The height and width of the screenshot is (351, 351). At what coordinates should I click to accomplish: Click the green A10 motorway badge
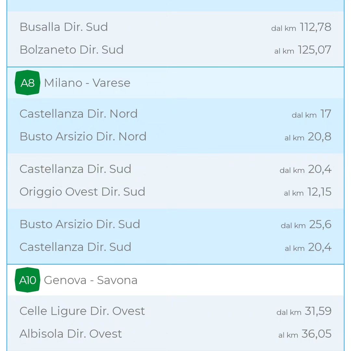click(x=28, y=280)
